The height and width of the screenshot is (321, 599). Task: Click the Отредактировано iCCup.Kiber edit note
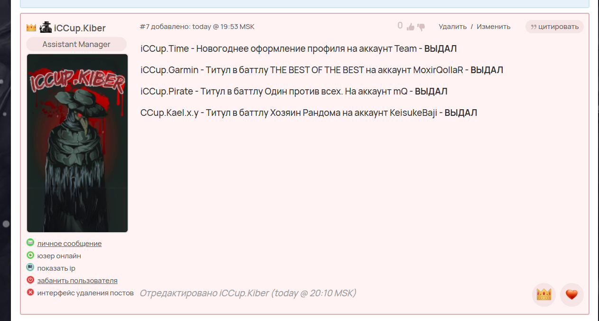tap(248, 293)
